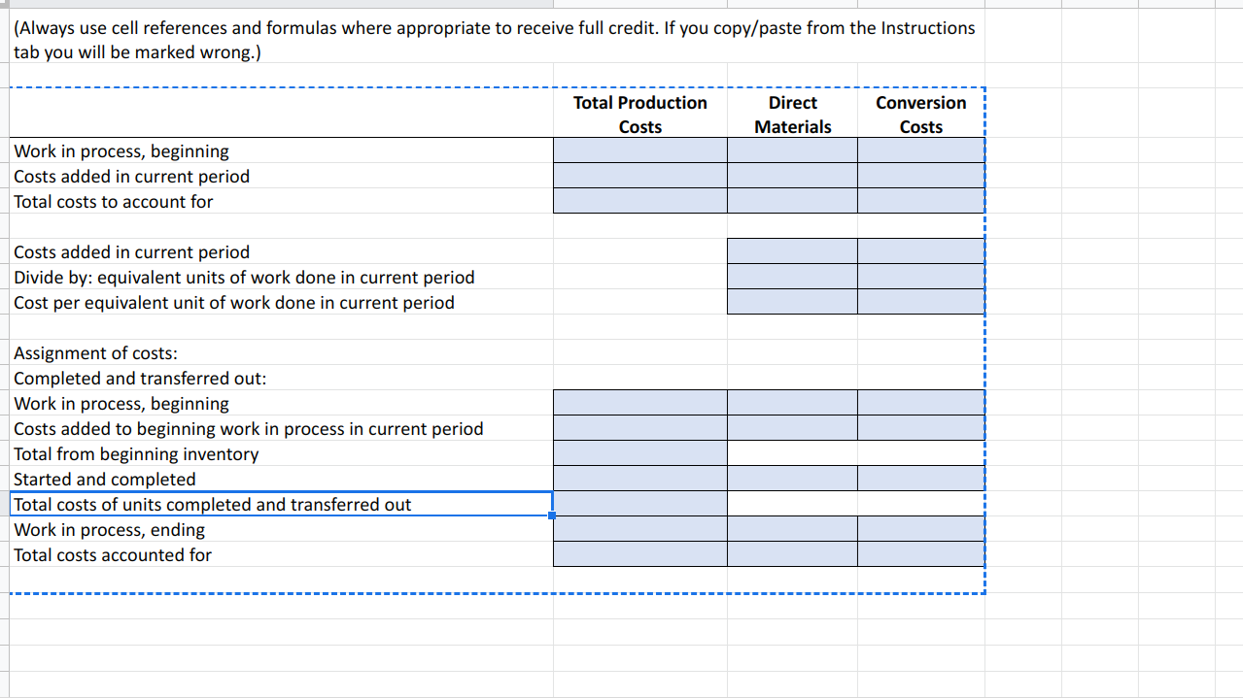Click the Total costs accounted for label
This screenshot has width=1243, height=698.
(113, 554)
